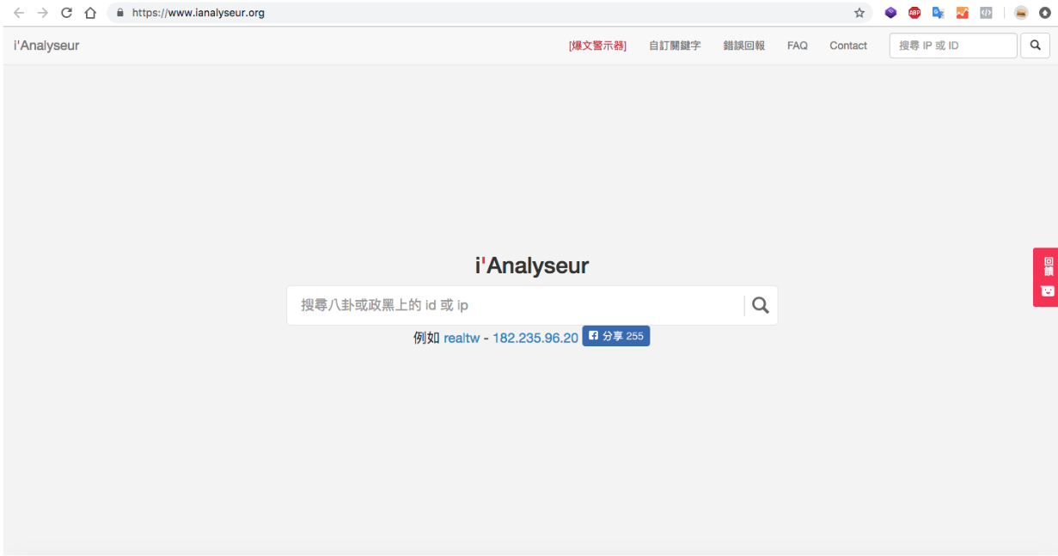The image size is (1058, 556).
Task: Open the orange chart analytics extension
Action: (x=963, y=13)
